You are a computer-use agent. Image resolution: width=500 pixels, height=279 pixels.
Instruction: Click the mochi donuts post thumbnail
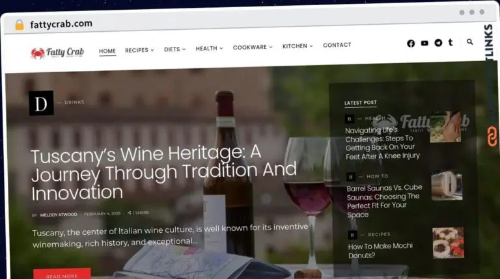pos(449,243)
